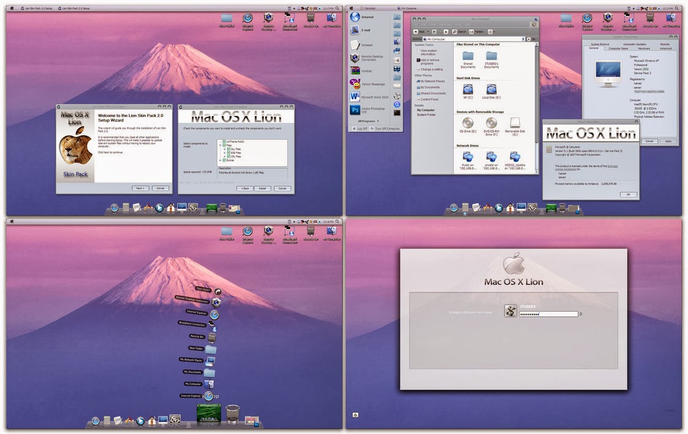Click the Up button in My Computer toolbar
688x434 pixels.
446,32
